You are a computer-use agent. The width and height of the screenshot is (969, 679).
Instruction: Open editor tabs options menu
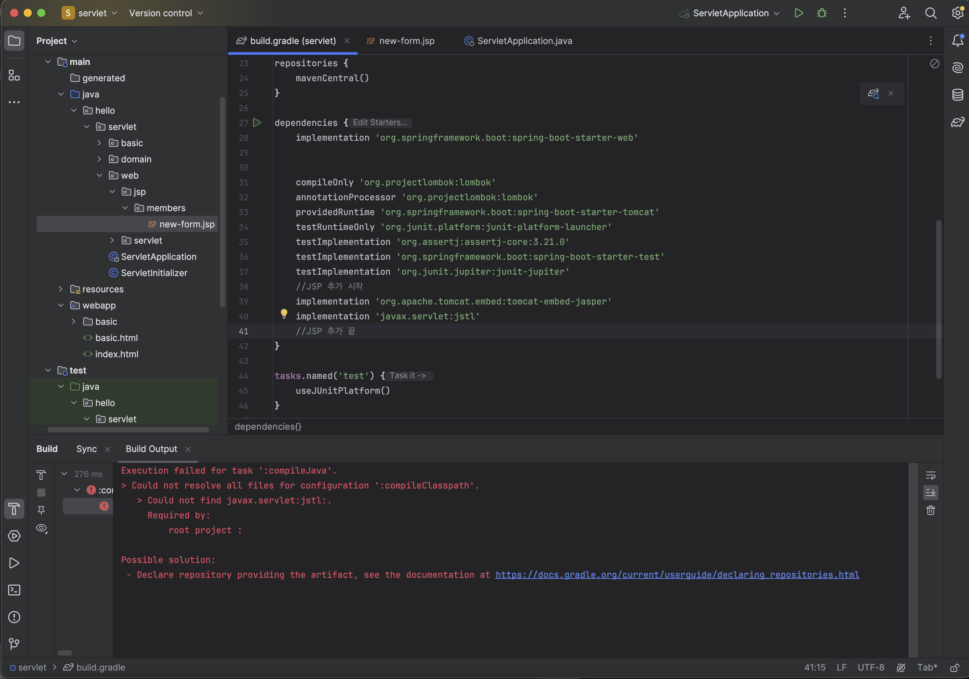930,41
